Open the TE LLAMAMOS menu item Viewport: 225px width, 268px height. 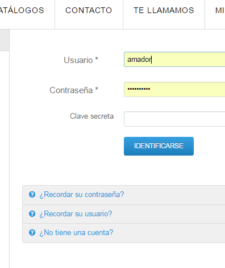click(164, 10)
